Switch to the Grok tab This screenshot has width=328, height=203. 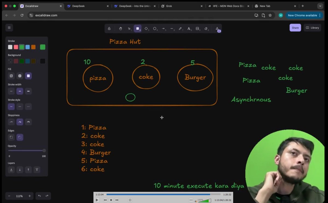pos(182,6)
